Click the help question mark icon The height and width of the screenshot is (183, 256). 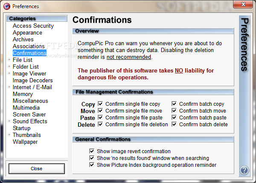(244, 170)
